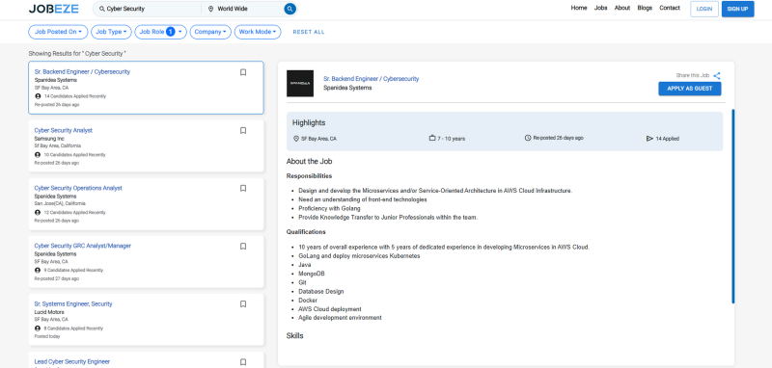Click the applied flag icon in Highlights

(649, 139)
